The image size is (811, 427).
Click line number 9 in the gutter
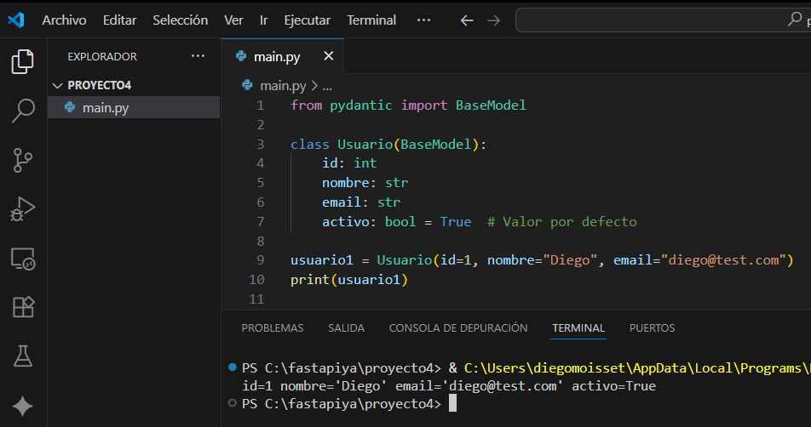pyautogui.click(x=260, y=260)
